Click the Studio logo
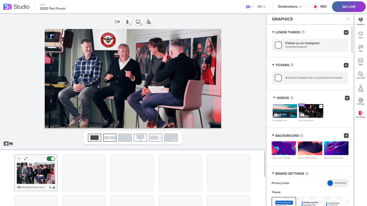The width and height of the screenshot is (367, 206). pos(17,7)
